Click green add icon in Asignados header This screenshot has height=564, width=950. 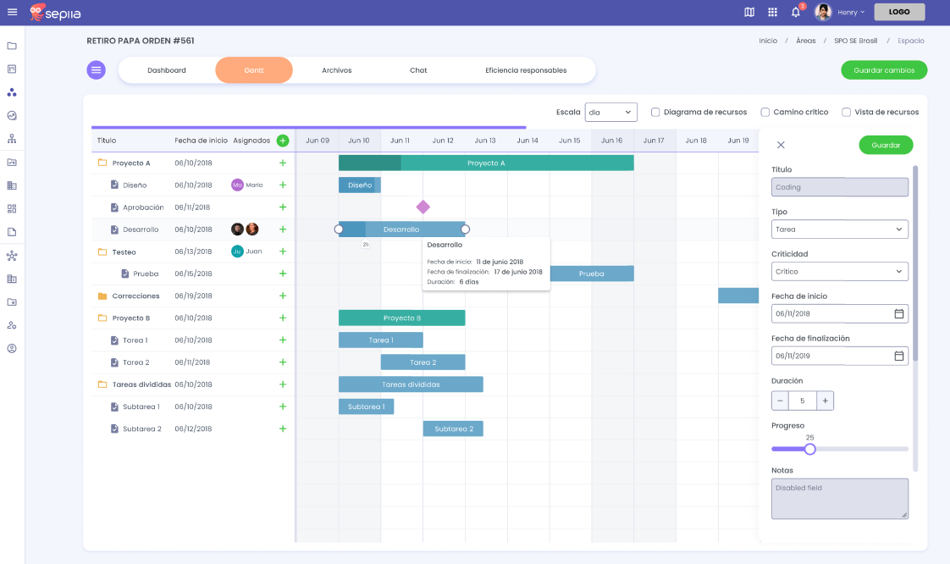pos(283,141)
